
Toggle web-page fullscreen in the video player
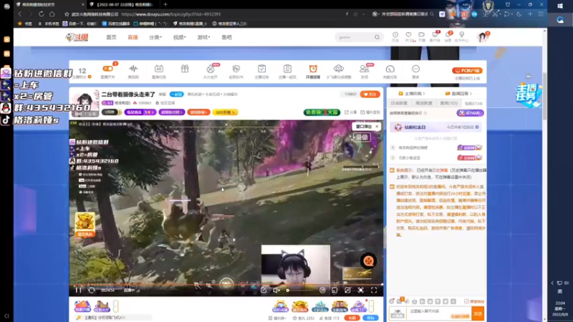[361, 291]
